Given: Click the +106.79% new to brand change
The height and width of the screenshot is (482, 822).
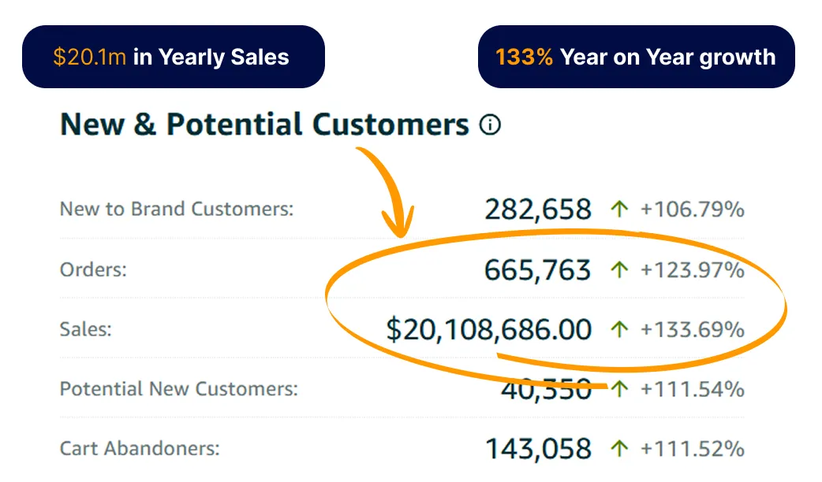Looking at the screenshot, I should coord(693,209).
